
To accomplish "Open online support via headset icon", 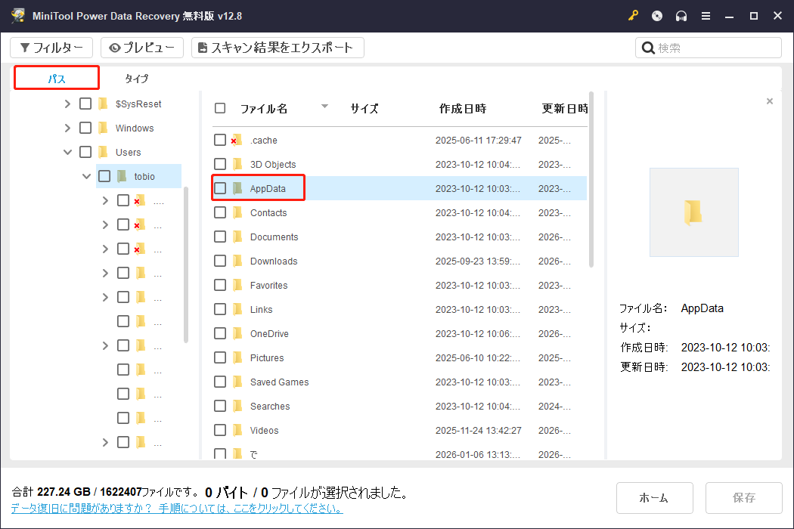I will (681, 15).
